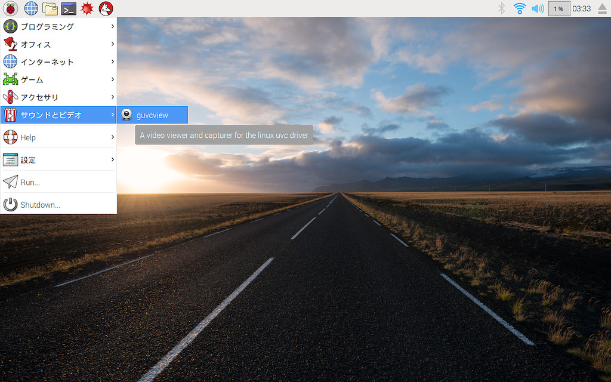
Task: Launch the terminal icon in the panel
Action: pyautogui.click(x=69, y=8)
